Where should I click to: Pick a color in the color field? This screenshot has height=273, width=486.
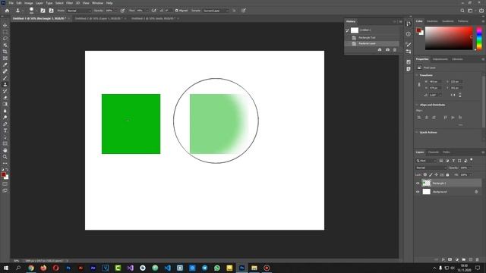point(449,38)
